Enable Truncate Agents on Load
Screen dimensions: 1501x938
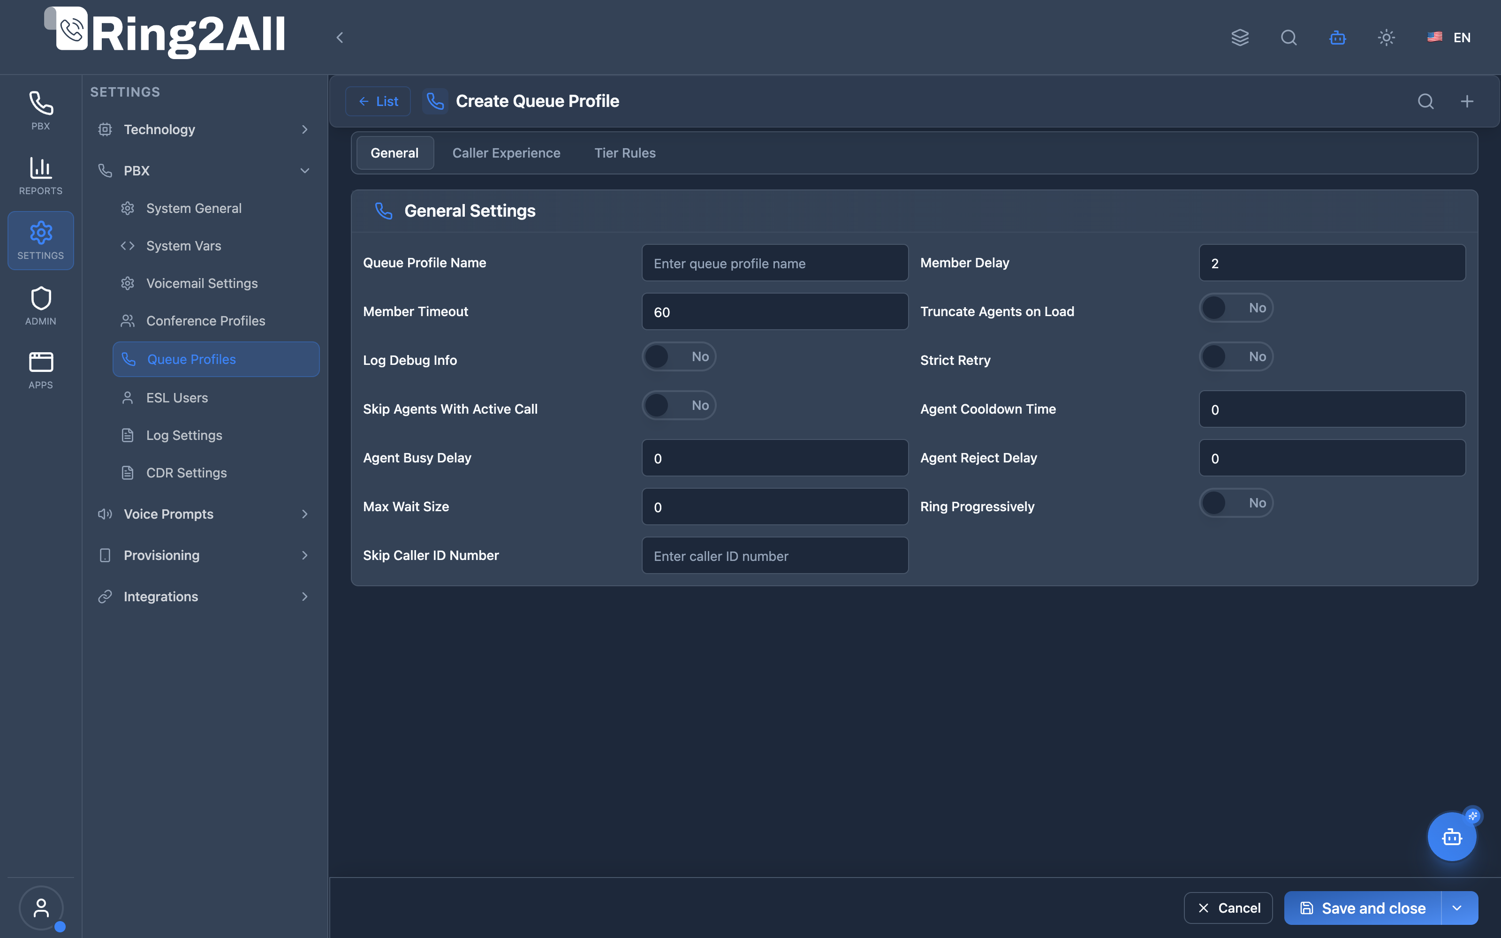pyautogui.click(x=1236, y=308)
